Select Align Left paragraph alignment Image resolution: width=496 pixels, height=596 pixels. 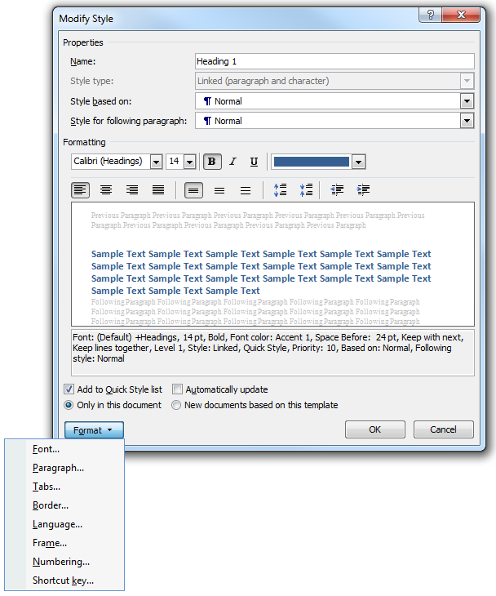[x=80, y=189]
